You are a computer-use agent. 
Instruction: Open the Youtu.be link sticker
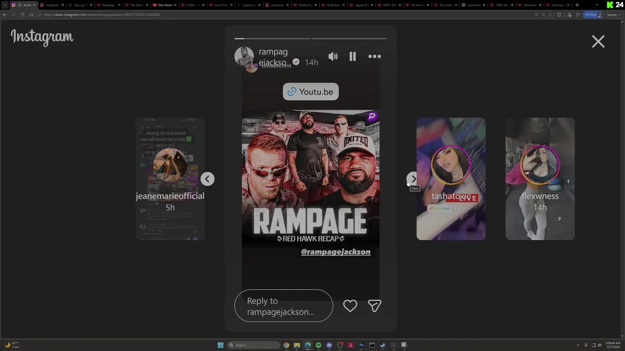[x=311, y=92]
